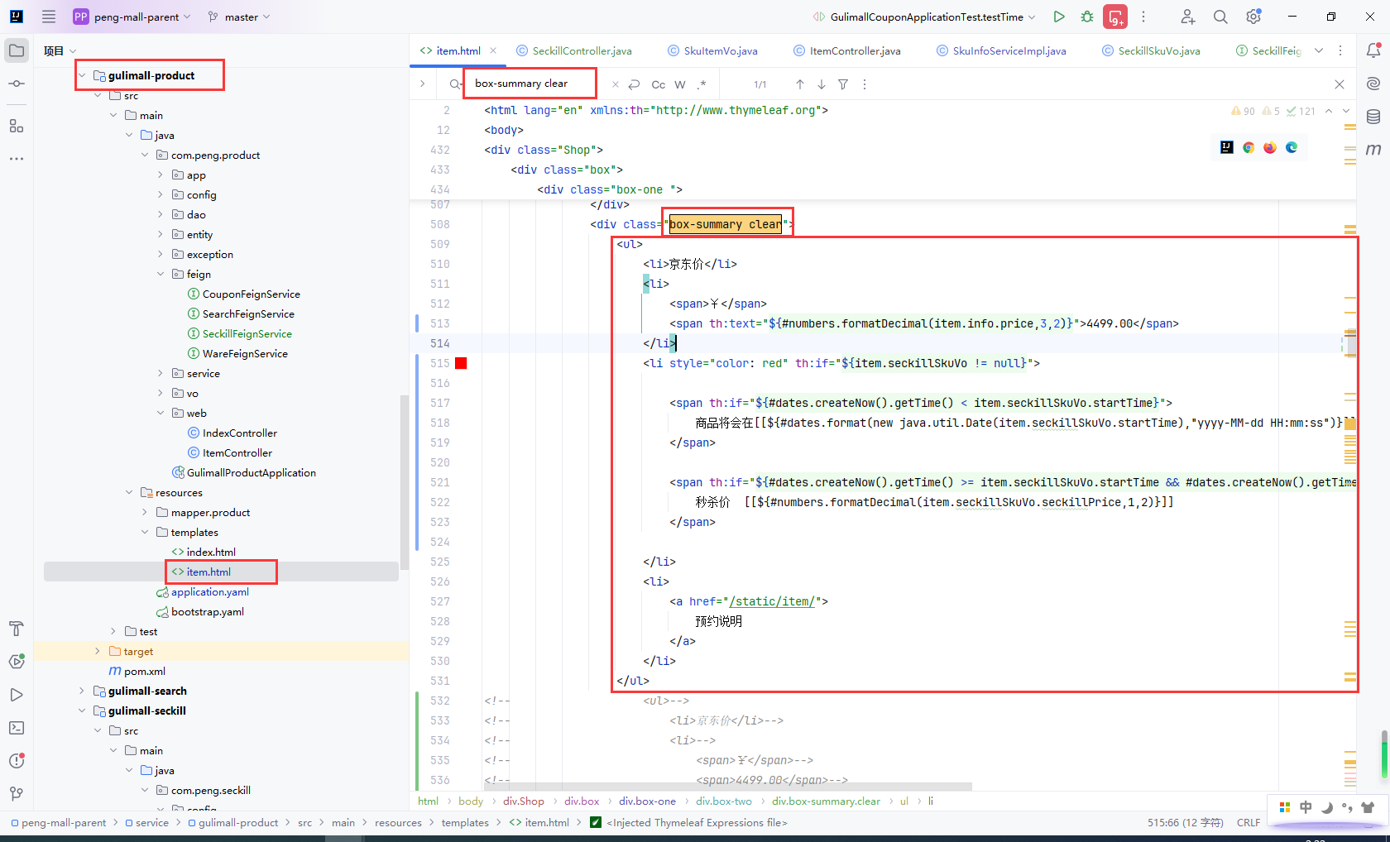Open Maven tool window icon
The height and width of the screenshot is (842, 1390).
[x=1373, y=150]
